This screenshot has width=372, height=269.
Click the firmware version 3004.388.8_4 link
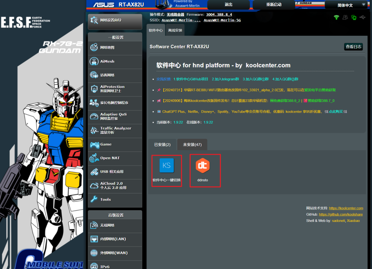point(219,15)
